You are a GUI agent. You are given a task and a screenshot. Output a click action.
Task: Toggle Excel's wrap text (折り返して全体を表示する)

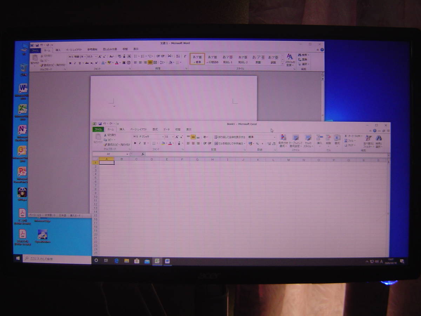230,137
